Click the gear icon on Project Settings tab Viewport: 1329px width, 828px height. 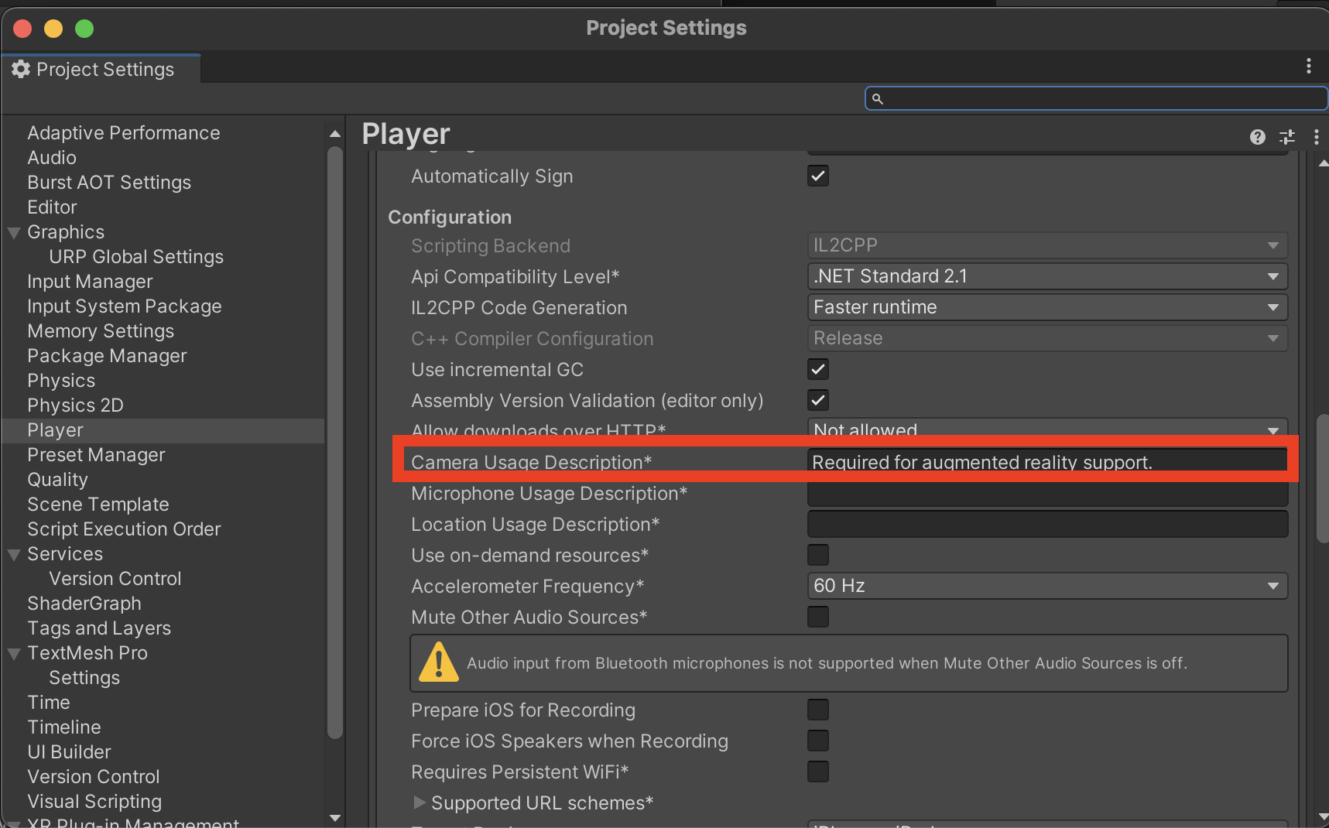click(x=21, y=69)
